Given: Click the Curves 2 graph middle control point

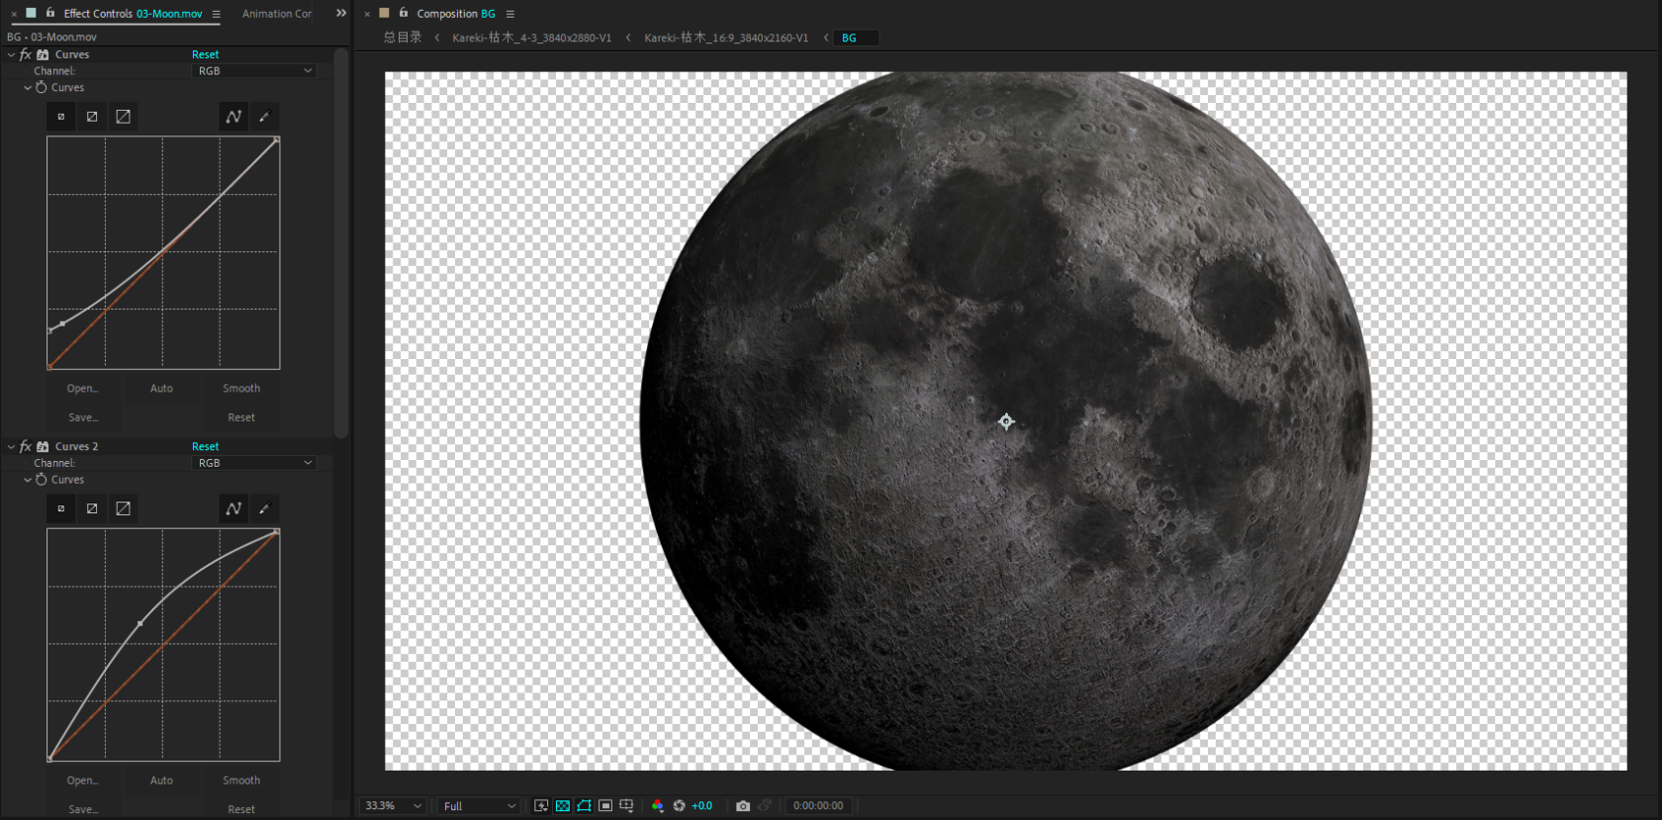Looking at the screenshot, I should click(139, 623).
